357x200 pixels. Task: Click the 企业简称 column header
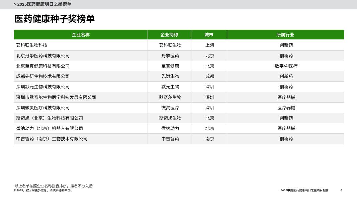[x=169, y=34]
